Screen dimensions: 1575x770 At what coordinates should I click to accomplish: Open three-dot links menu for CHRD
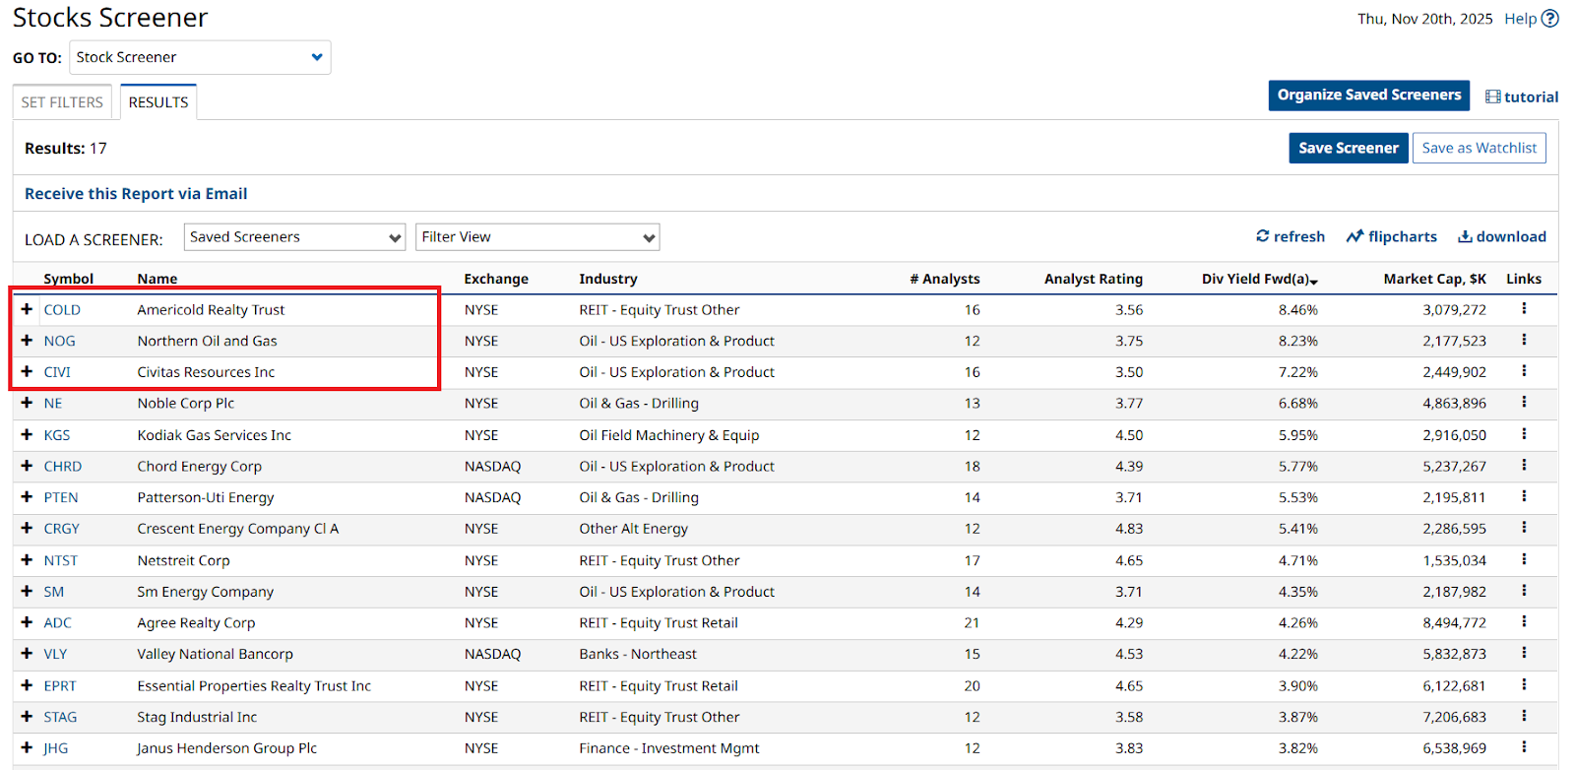tap(1524, 466)
